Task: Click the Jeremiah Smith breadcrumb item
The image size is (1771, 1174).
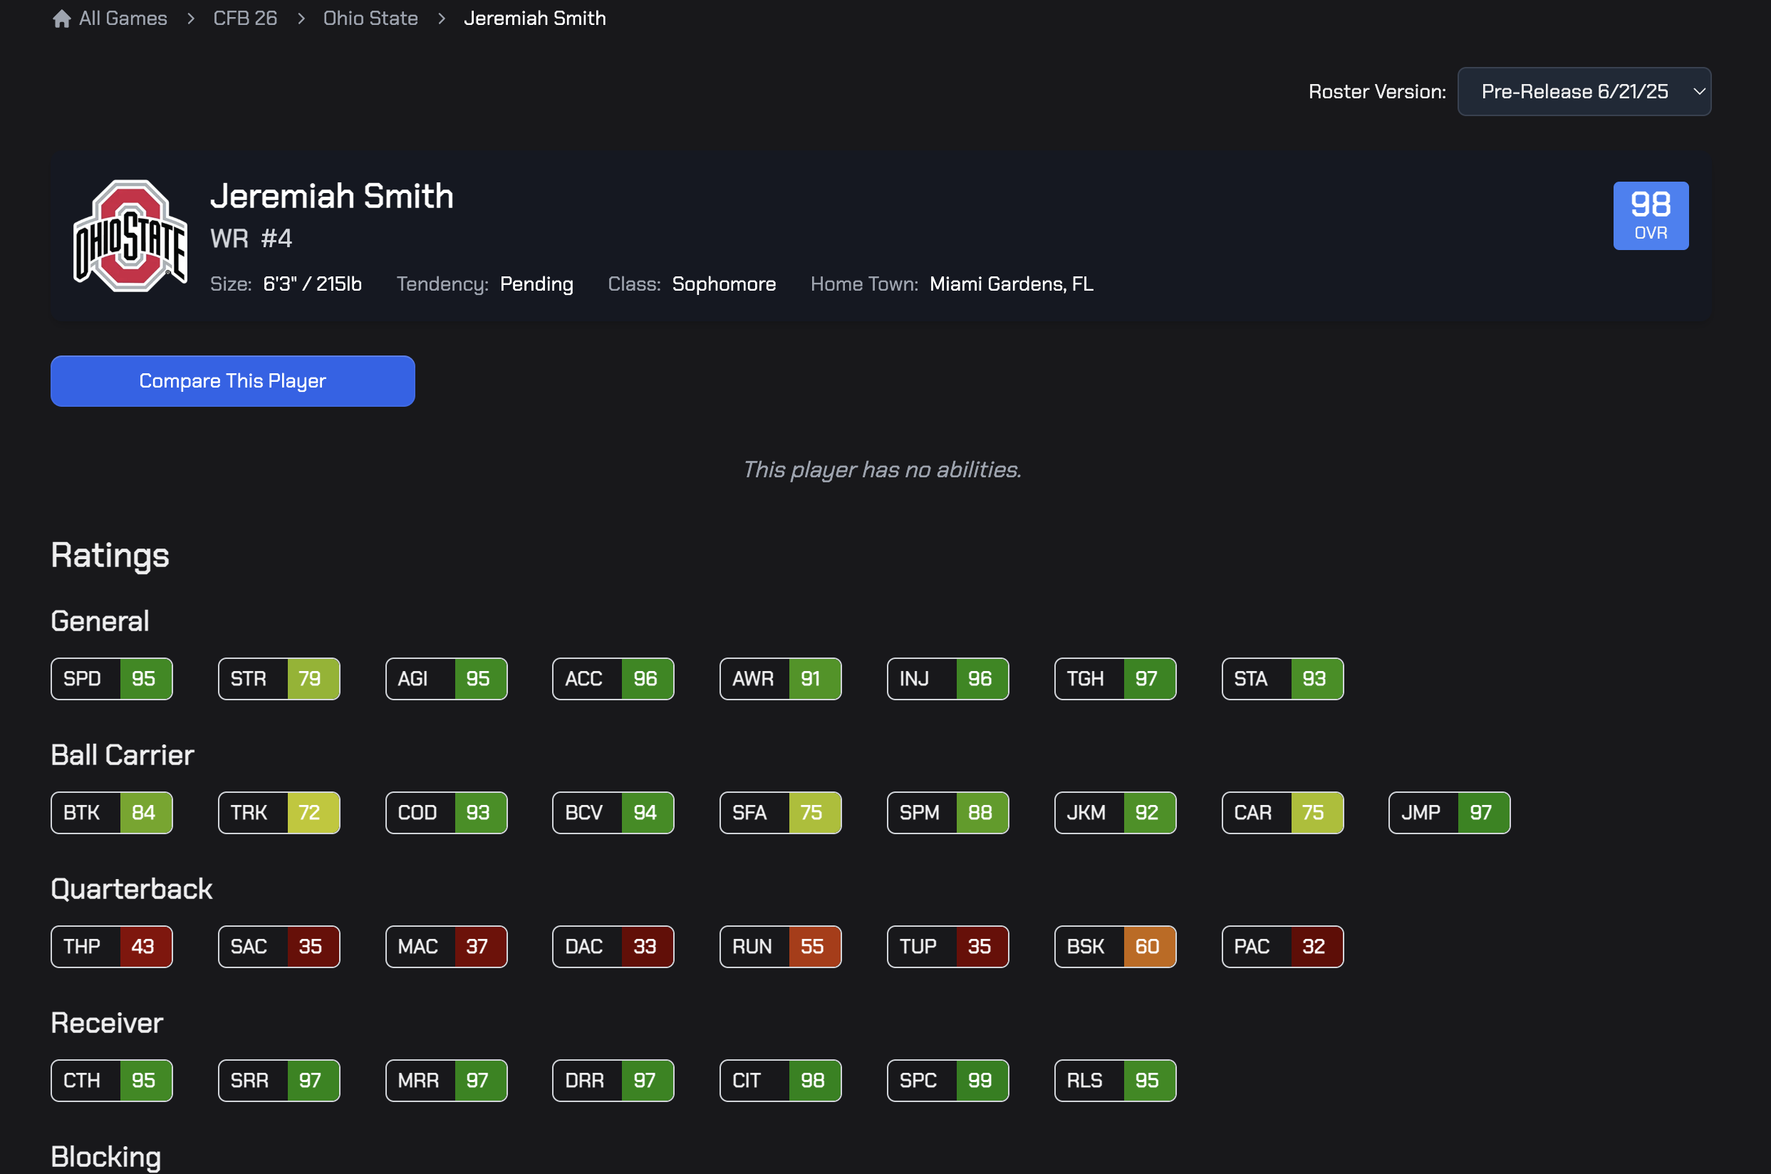Action: pyautogui.click(x=534, y=19)
